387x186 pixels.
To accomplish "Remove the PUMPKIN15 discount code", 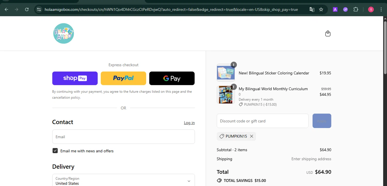I will click(252, 136).
